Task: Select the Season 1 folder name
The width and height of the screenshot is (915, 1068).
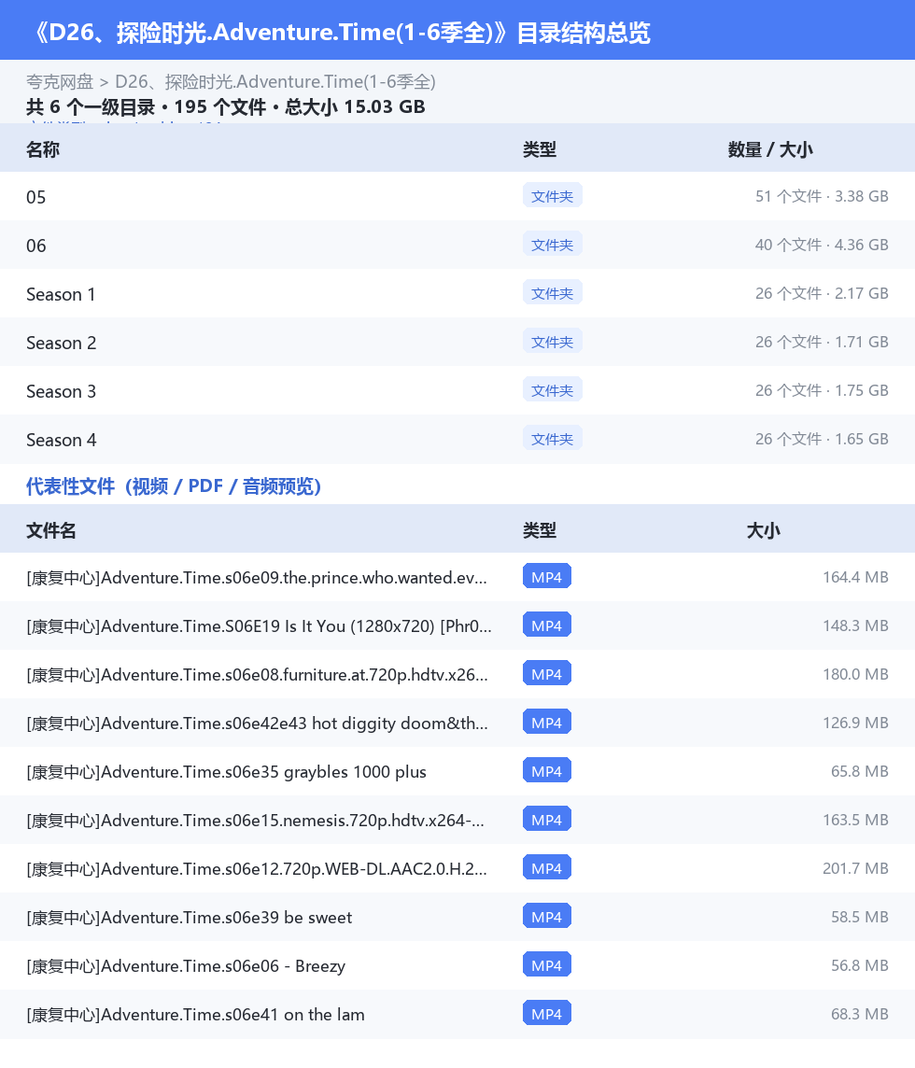Action: 61,294
